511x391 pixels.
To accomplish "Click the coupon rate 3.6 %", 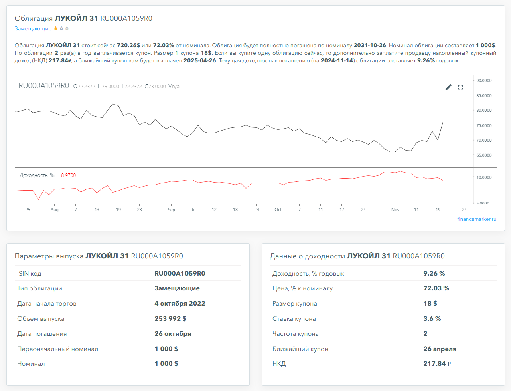I will tap(432, 319).
